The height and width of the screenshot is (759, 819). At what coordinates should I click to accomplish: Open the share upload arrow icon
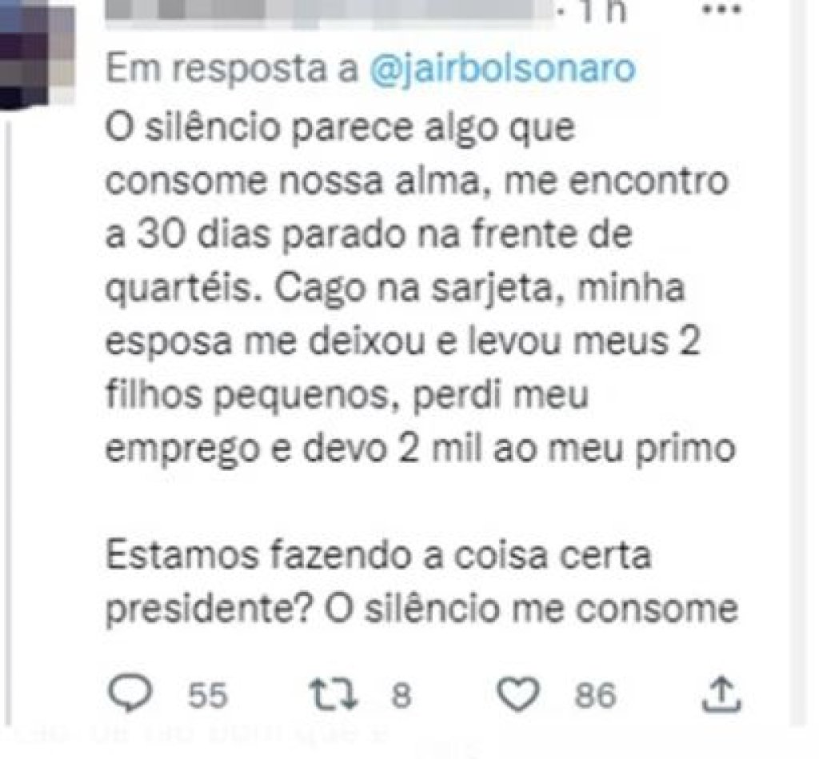click(721, 694)
